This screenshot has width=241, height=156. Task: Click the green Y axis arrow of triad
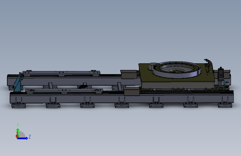[x=18, y=133]
